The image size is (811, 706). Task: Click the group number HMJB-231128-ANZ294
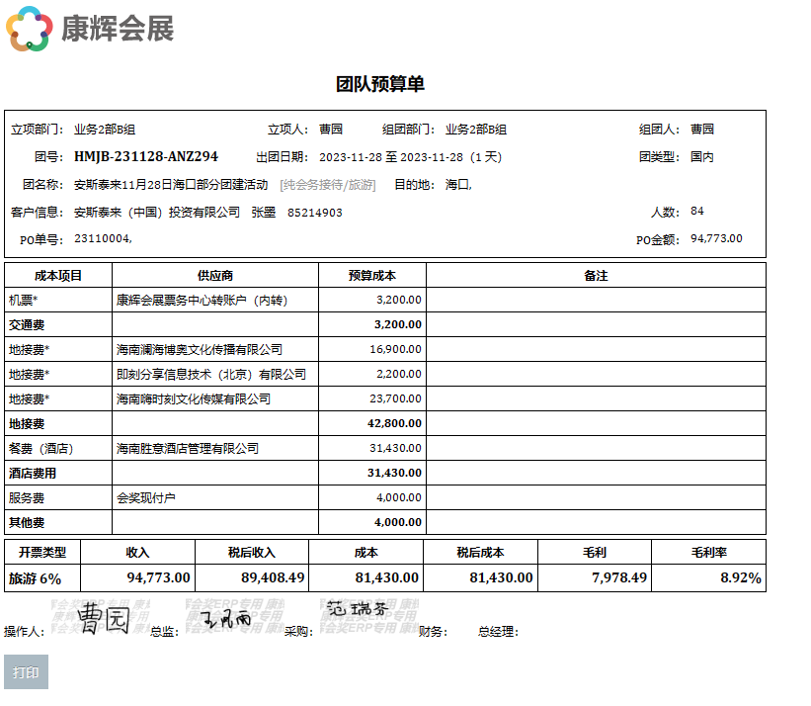(146, 156)
